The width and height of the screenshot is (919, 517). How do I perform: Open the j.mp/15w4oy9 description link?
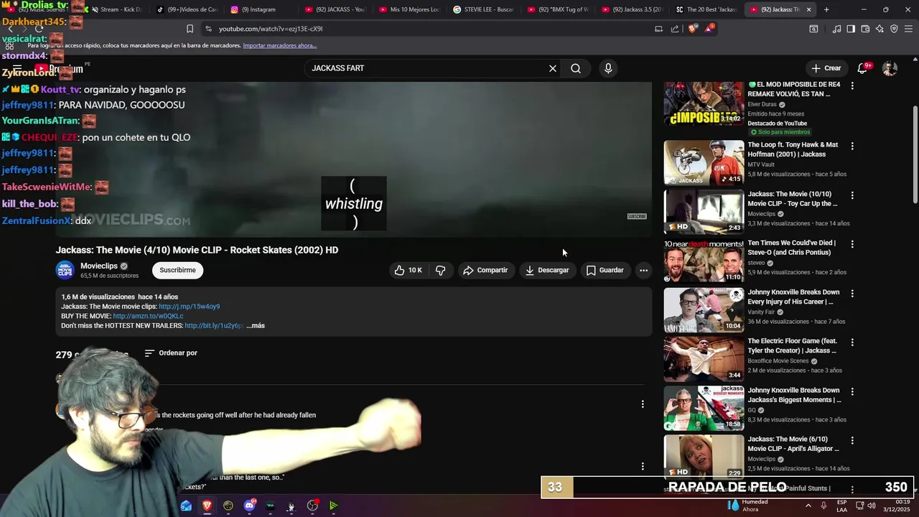189,307
